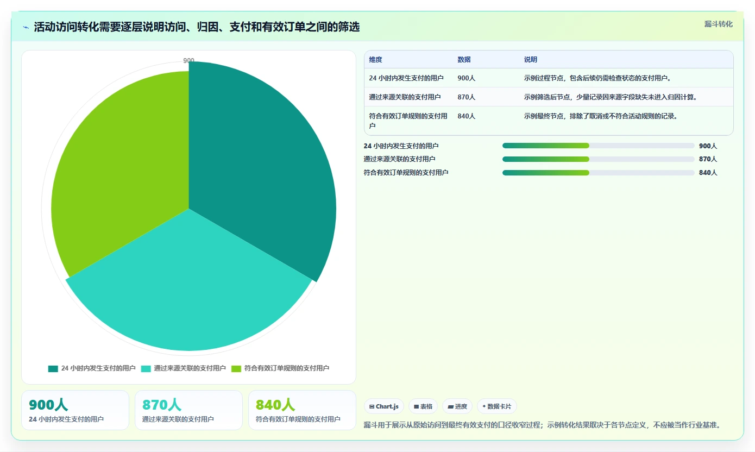
Task: Toggle legend swatch for 24 小时内发生支付的用户
Action: click(x=53, y=368)
